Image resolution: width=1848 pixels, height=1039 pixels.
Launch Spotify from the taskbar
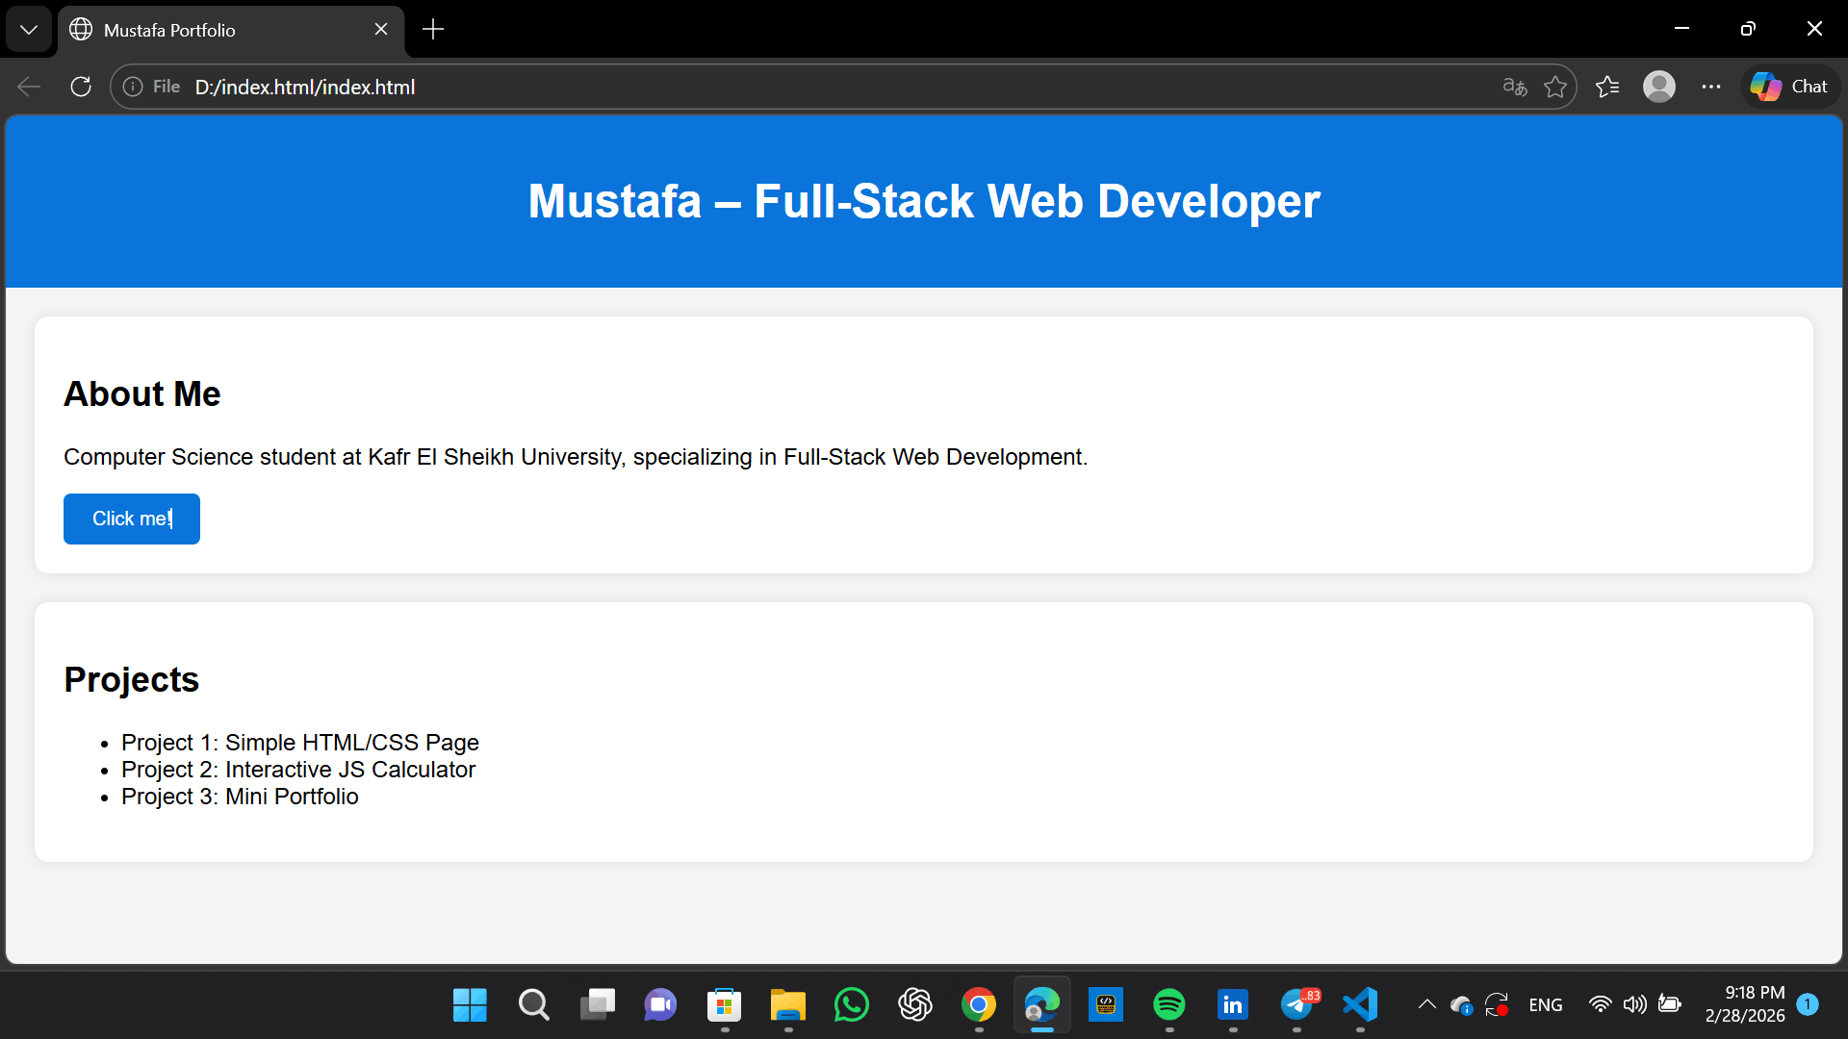(x=1168, y=1004)
